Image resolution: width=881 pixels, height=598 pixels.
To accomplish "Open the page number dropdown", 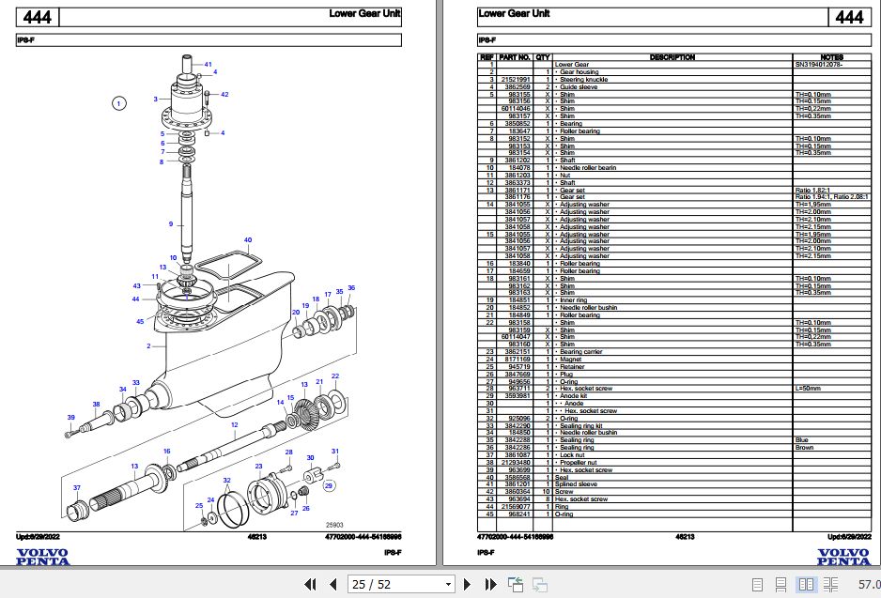I will pos(448,584).
